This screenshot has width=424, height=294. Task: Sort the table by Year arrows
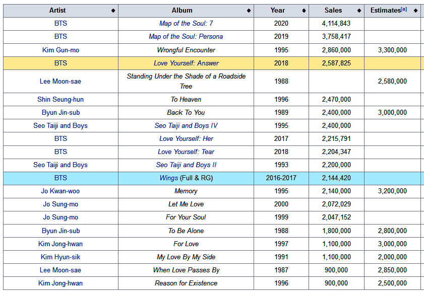(x=304, y=11)
